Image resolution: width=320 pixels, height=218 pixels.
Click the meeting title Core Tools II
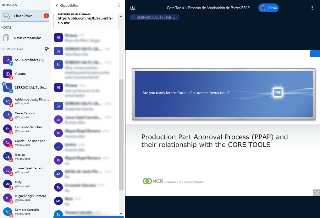[208, 8]
